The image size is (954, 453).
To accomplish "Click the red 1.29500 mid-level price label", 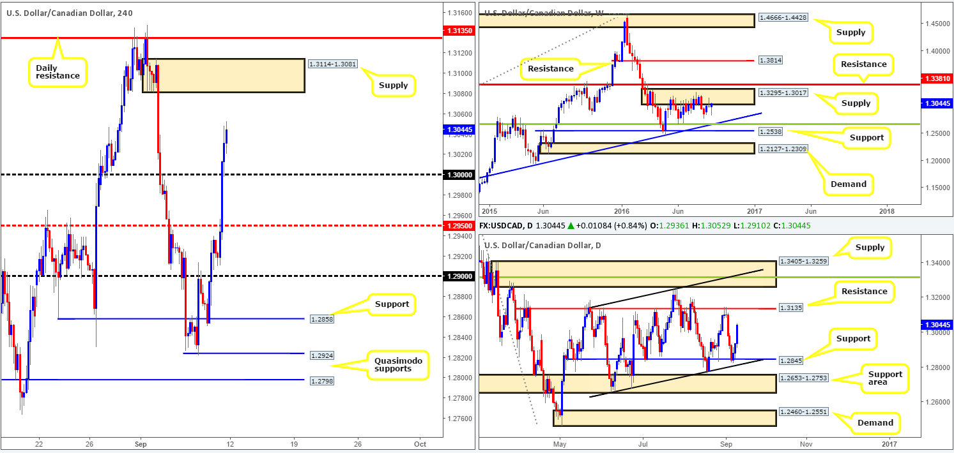I will [x=458, y=226].
